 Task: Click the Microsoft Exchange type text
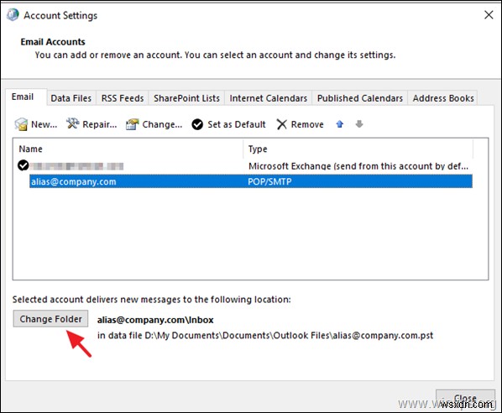[358, 166]
